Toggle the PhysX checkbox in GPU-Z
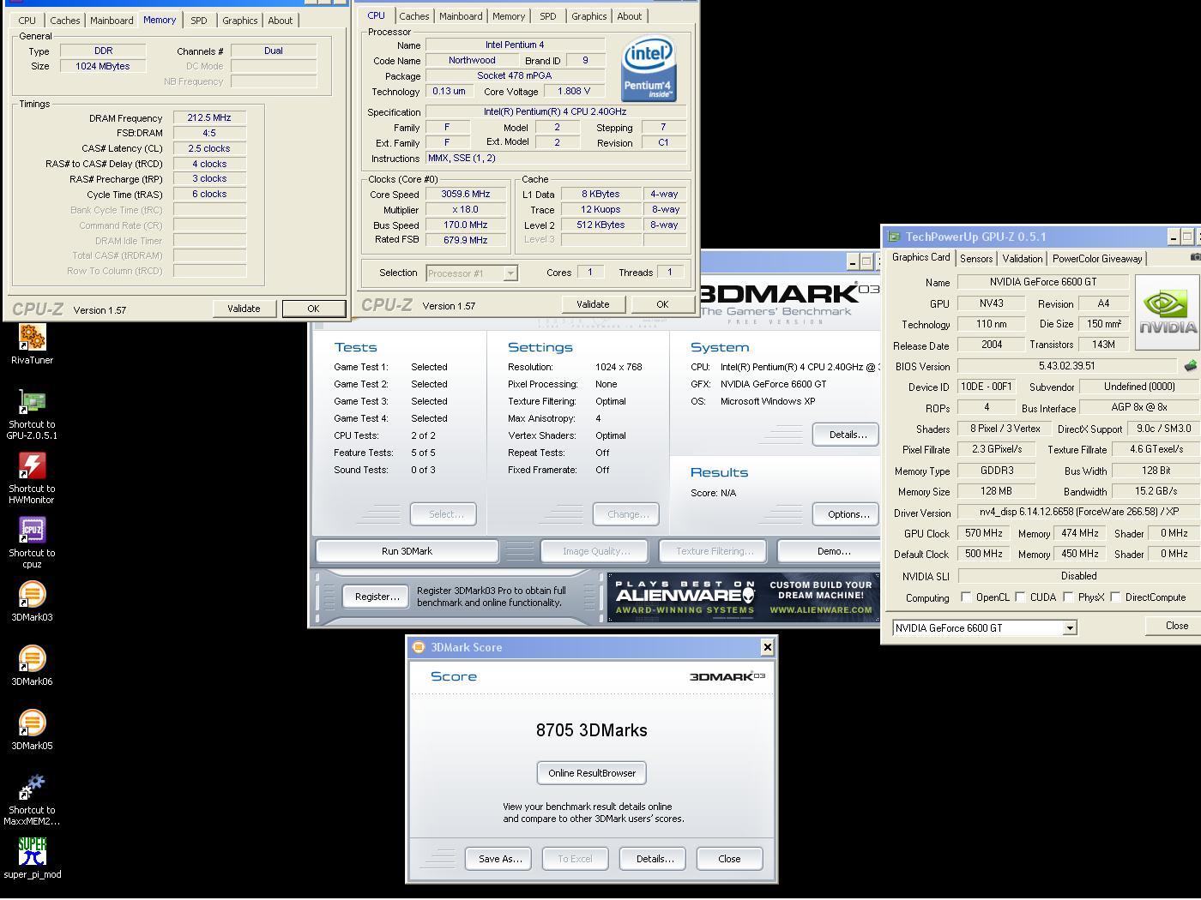The image size is (1201, 900). tap(1068, 597)
